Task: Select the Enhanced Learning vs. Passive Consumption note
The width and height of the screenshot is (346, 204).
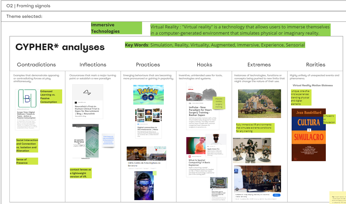Action: pyautogui.click(x=51, y=97)
